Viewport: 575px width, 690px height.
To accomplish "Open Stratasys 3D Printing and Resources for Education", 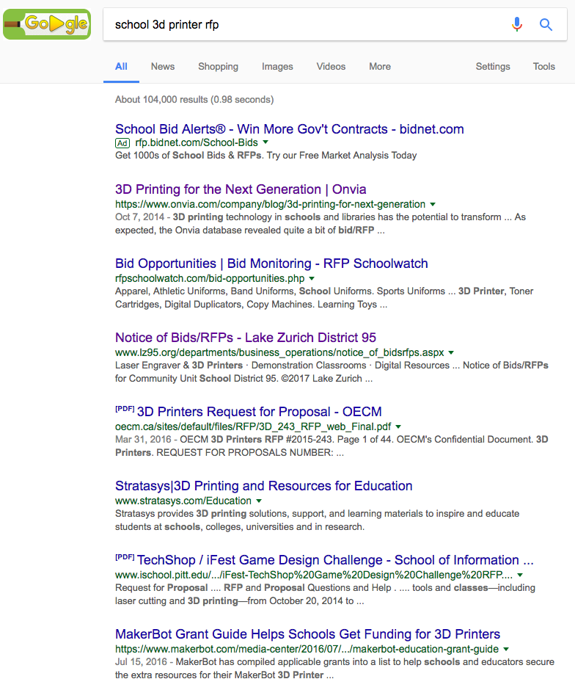I will click(264, 486).
